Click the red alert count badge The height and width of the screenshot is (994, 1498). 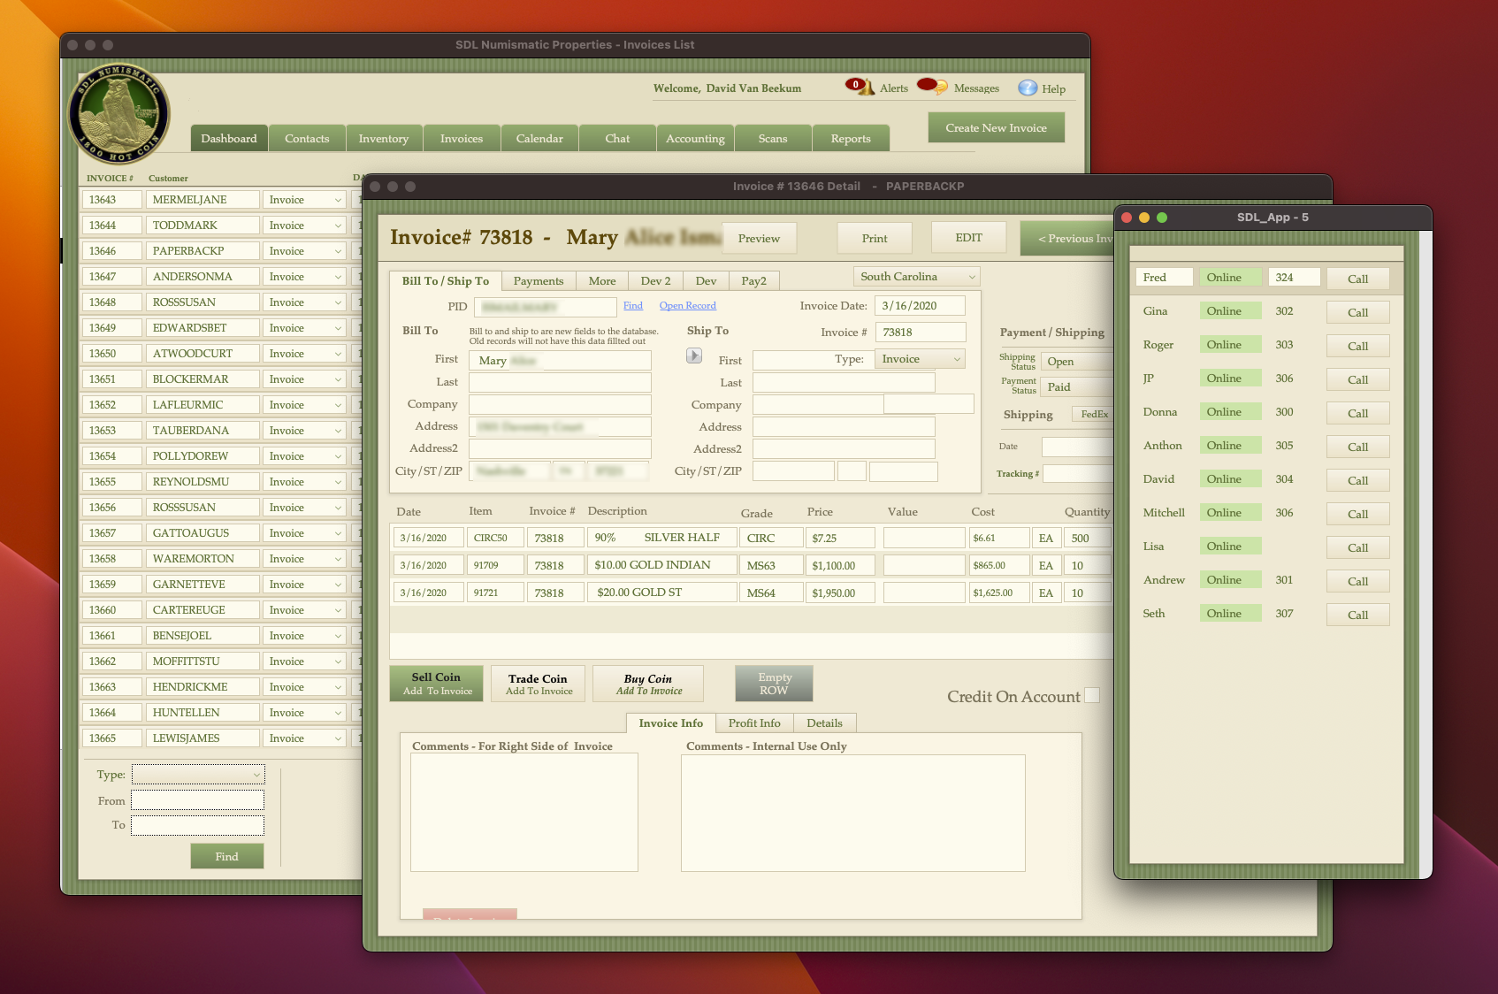(x=855, y=85)
